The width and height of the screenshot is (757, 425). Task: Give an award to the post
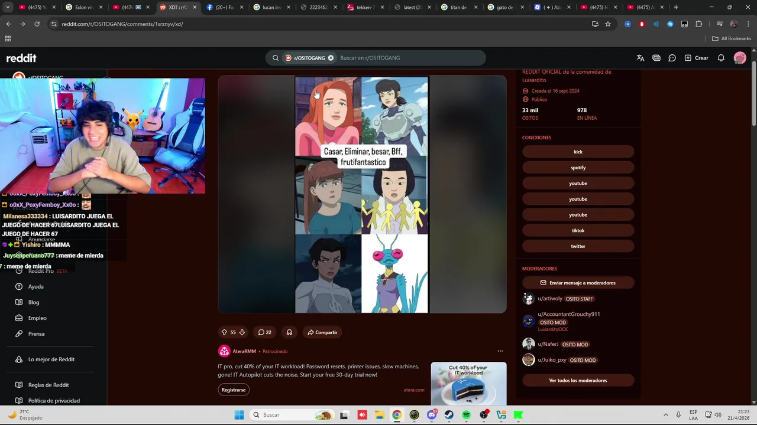[x=289, y=332]
